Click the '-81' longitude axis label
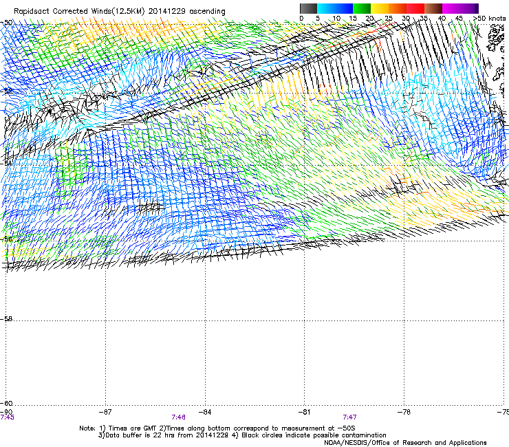 (304, 412)
